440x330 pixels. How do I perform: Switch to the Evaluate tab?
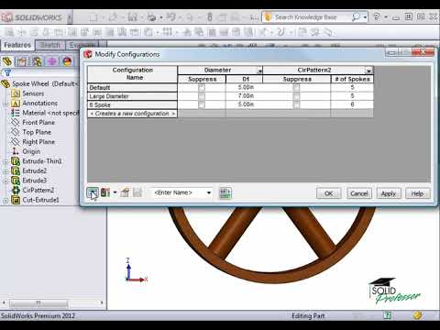pos(82,45)
